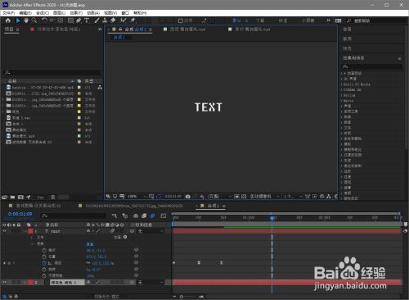409x300 pixels.
Task: Open the 编辑(E) menu
Action: click(x=25, y=13)
